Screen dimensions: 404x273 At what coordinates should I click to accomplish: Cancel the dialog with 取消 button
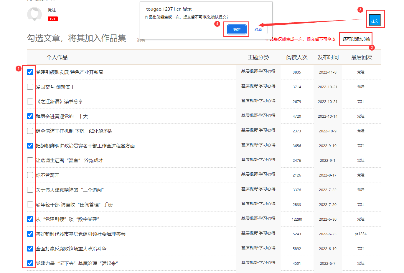pos(258,29)
